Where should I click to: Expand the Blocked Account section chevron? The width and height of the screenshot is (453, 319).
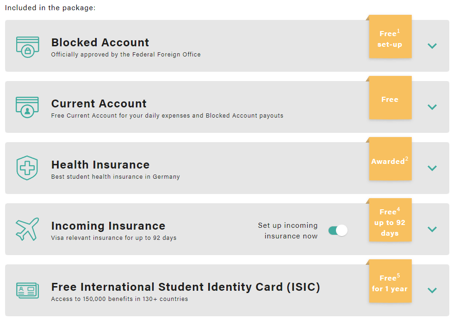(x=432, y=46)
